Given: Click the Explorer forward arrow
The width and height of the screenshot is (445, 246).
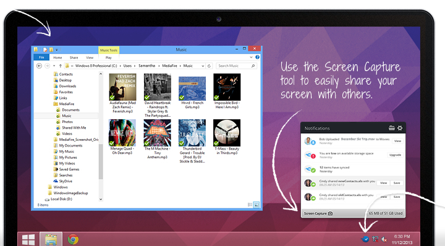Looking at the screenshot, I should pos(47,66).
